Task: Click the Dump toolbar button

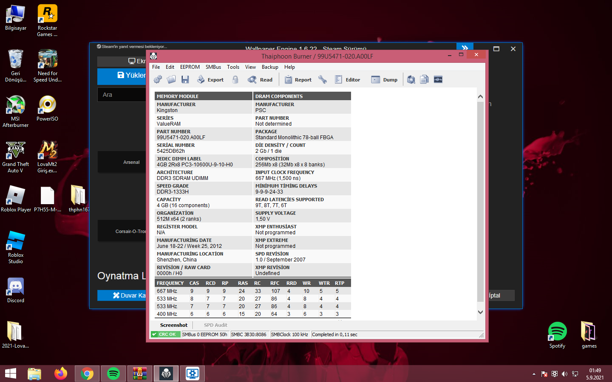Action: point(385,79)
